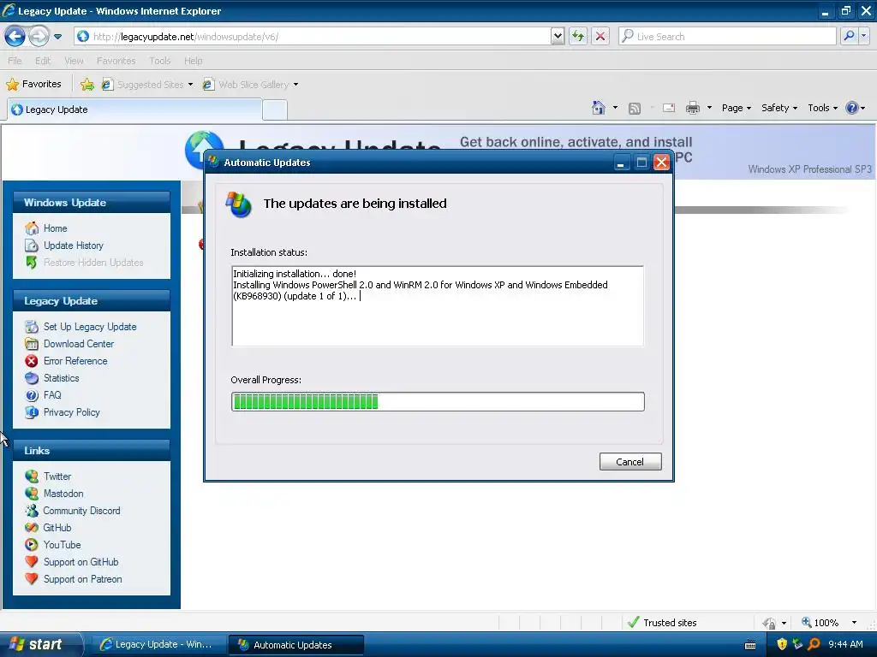
Task: Click the Security Center shield tray icon
Action: tap(782, 644)
